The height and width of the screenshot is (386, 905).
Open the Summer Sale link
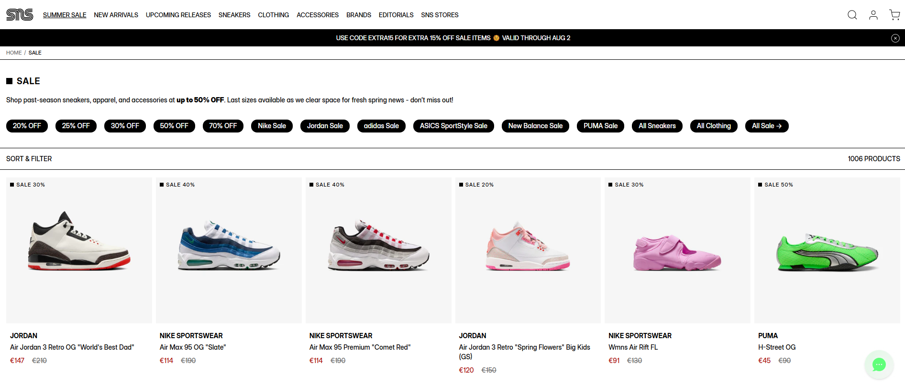pyautogui.click(x=65, y=15)
